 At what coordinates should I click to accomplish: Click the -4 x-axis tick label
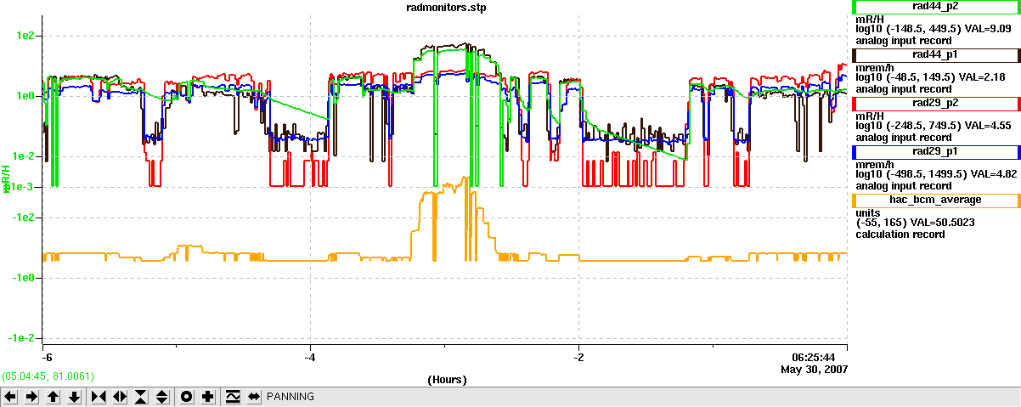coord(310,358)
